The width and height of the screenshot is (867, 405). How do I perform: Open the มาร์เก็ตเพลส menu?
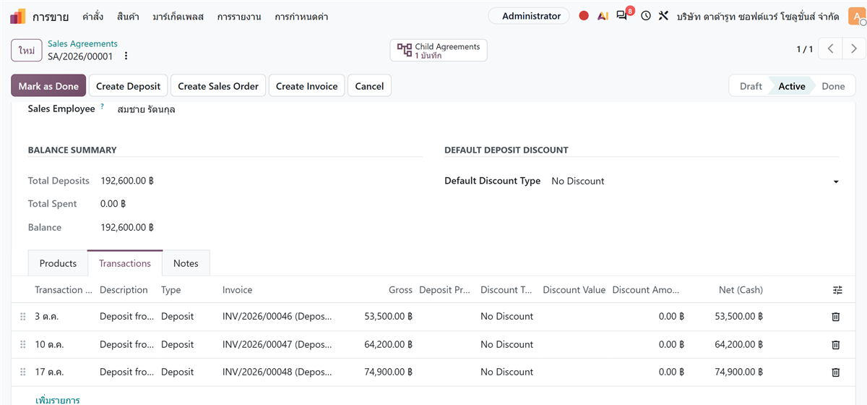[x=178, y=16]
